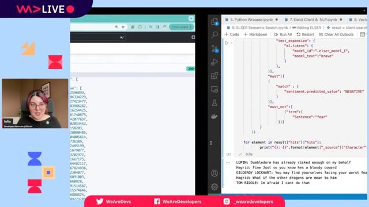This screenshot has height=207, width=369.
Task: Restart the notebook kernel
Action: (x=306, y=34)
